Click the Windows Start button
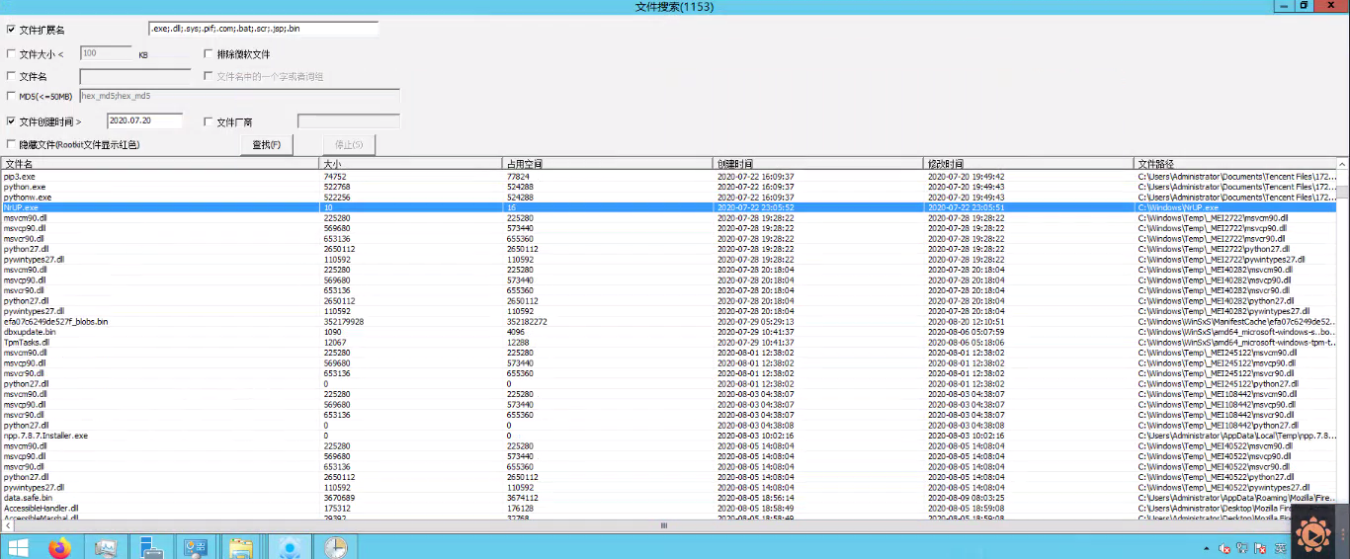This screenshot has width=1350, height=559. 18,546
